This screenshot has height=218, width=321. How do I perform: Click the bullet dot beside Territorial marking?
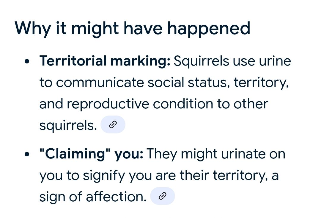(27, 61)
